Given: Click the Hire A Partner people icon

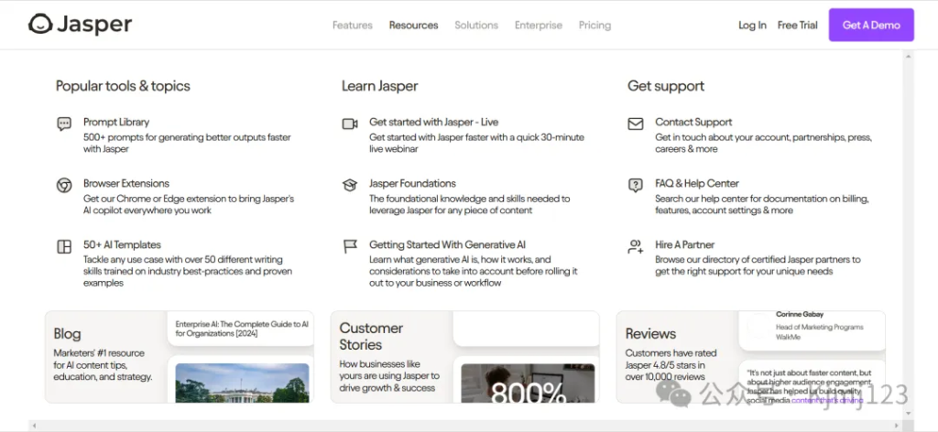Looking at the screenshot, I should tap(636, 246).
